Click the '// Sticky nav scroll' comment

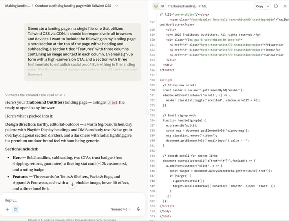[x=179, y=85]
